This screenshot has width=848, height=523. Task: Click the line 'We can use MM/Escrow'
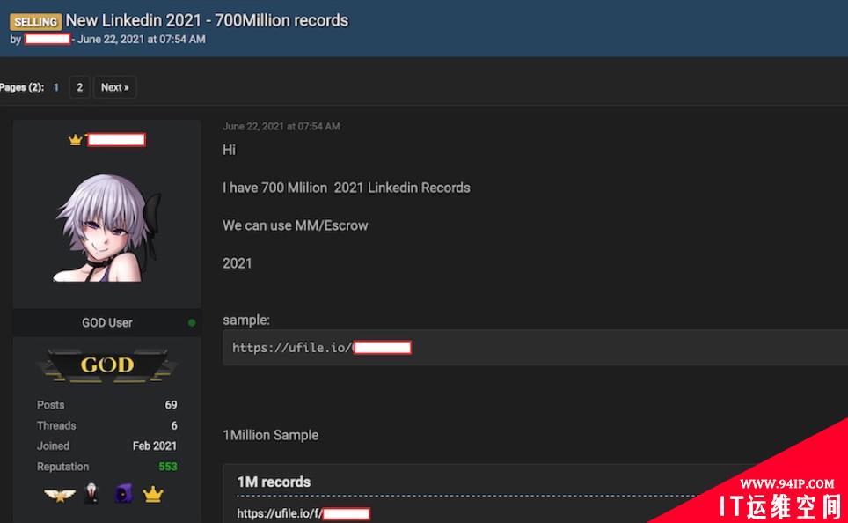tap(296, 225)
